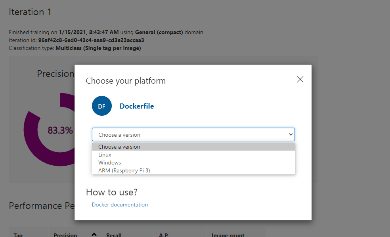This screenshot has width=390, height=237.
Task: Select the Iteration 1 heading
Action: (x=30, y=12)
